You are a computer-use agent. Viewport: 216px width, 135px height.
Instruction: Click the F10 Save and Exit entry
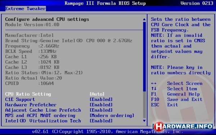click(x=177, y=99)
